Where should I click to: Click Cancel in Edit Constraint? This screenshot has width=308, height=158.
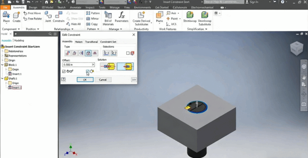click(103, 80)
